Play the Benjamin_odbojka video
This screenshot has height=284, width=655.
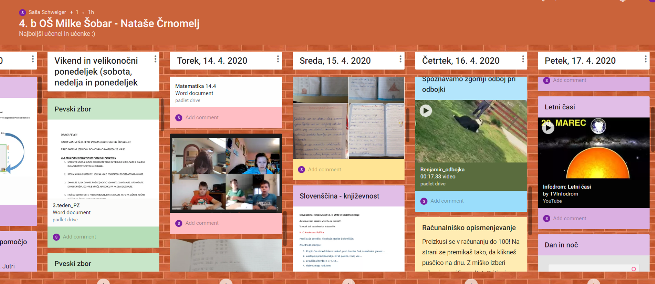425,111
